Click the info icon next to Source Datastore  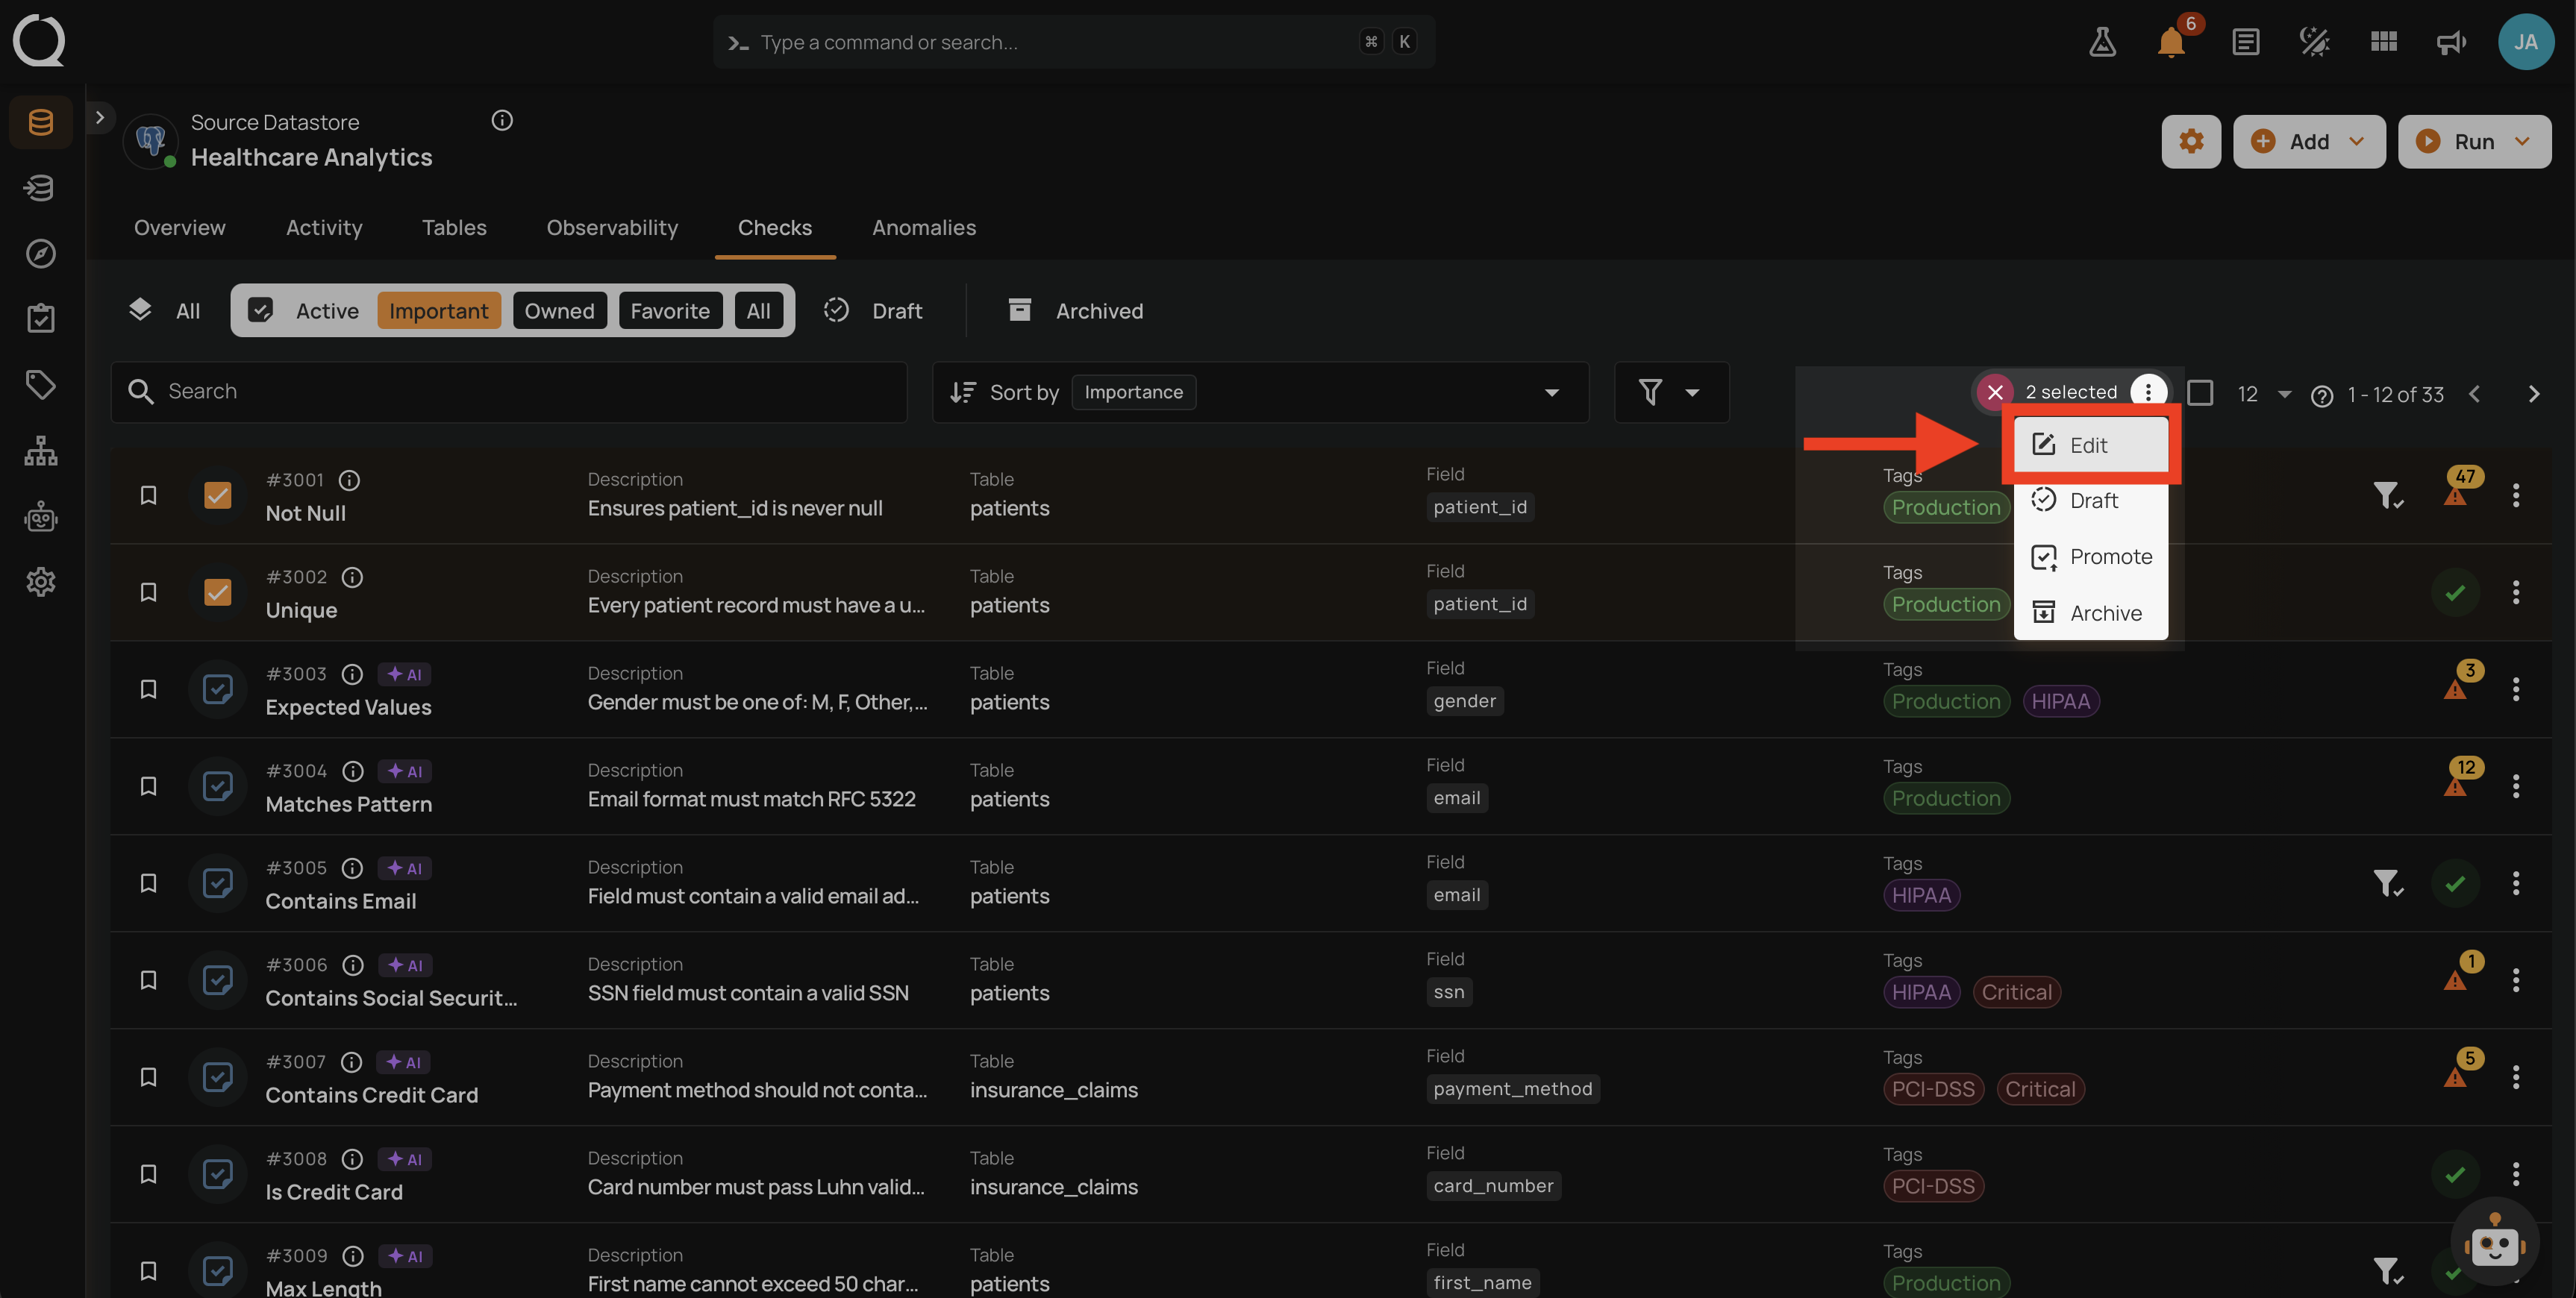pyautogui.click(x=502, y=120)
